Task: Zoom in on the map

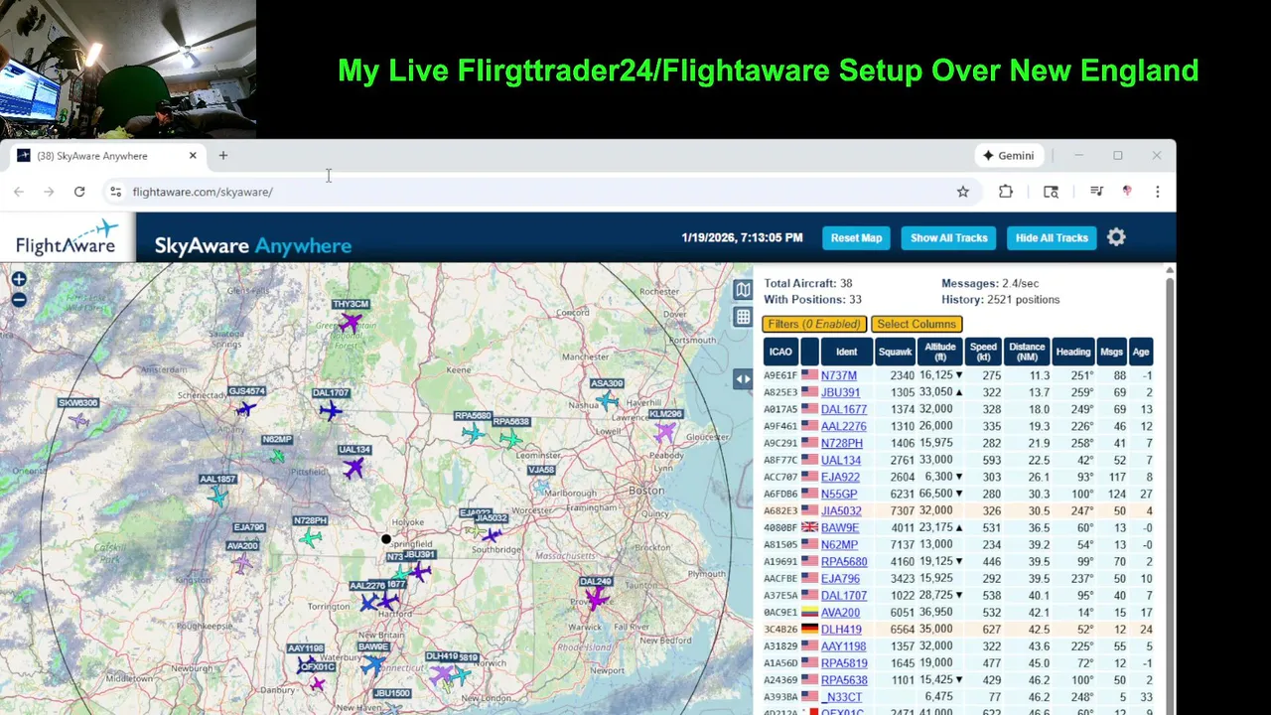Action: pos(19,280)
